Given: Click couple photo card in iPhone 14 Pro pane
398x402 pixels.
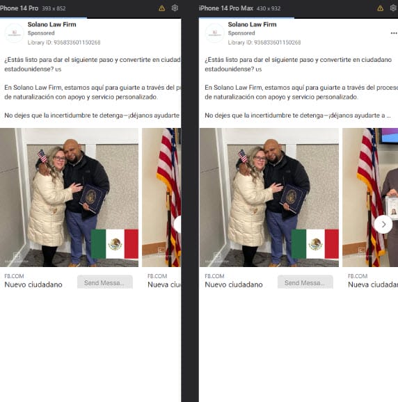Looking at the screenshot, I should point(70,198).
